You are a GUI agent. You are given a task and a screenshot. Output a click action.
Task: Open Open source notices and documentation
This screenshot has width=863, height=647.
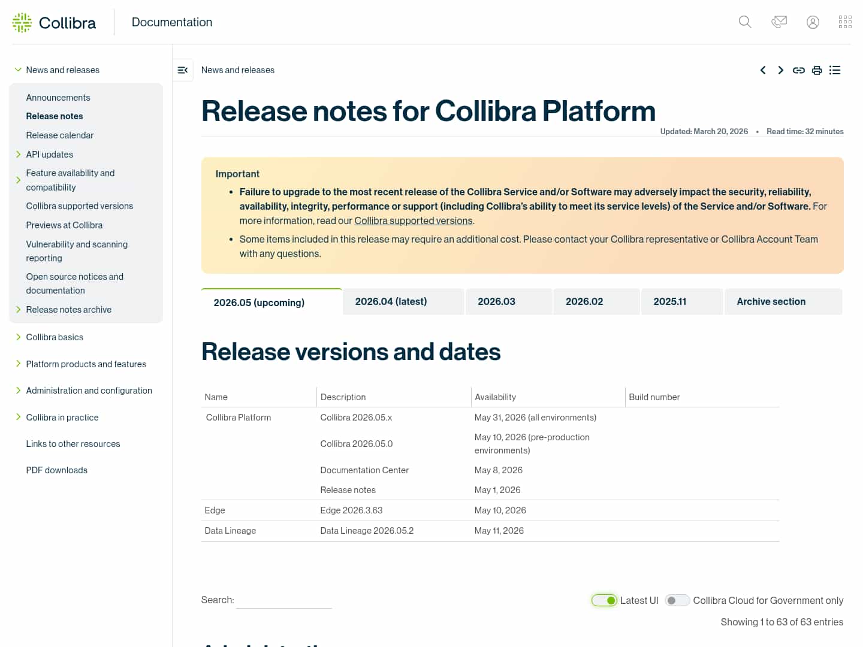click(x=75, y=283)
